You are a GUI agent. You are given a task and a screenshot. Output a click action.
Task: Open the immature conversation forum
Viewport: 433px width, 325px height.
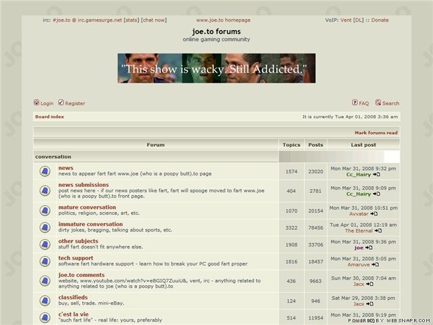tap(90, 224)
